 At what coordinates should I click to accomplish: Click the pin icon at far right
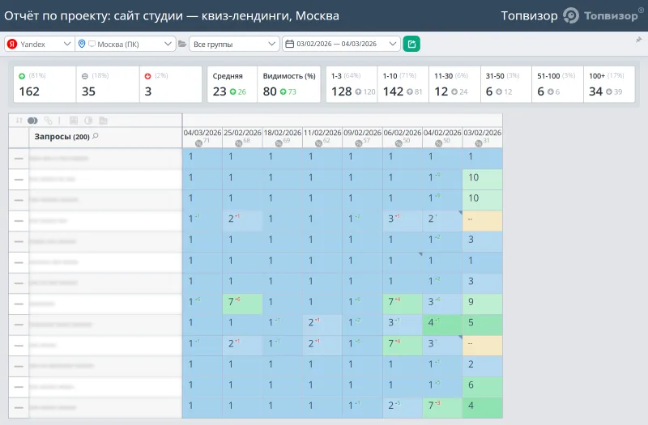point(639,40)
